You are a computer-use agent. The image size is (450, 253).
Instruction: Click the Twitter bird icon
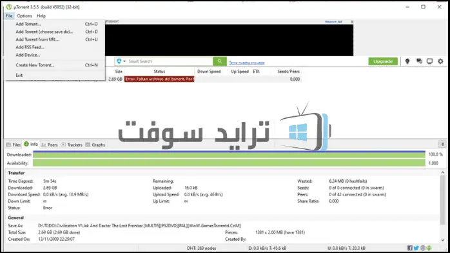click(x=416, y=248)
